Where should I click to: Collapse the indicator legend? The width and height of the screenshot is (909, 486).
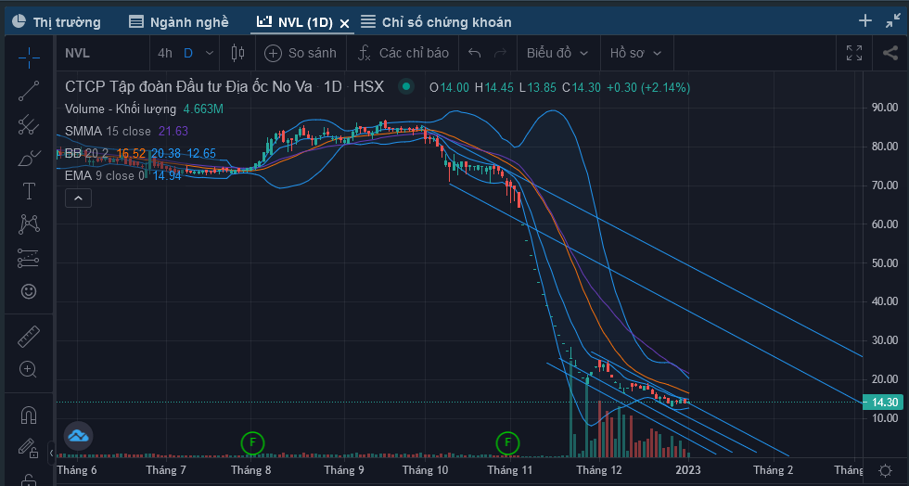point(78,198)
